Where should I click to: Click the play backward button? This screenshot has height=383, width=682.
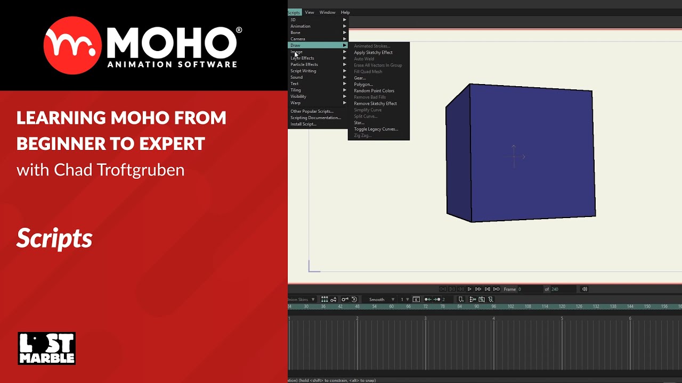point(461,289)
